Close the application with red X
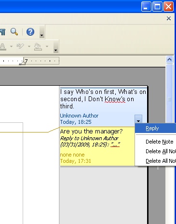 (168, 6)
